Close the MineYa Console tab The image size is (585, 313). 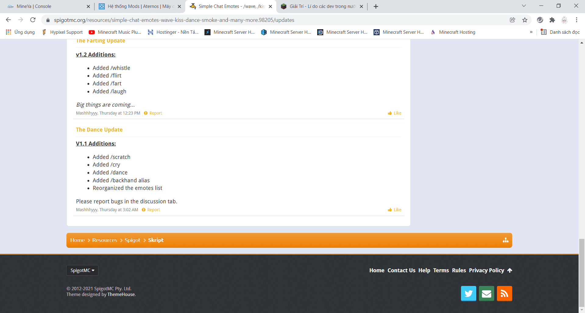[x=88, y=6]
